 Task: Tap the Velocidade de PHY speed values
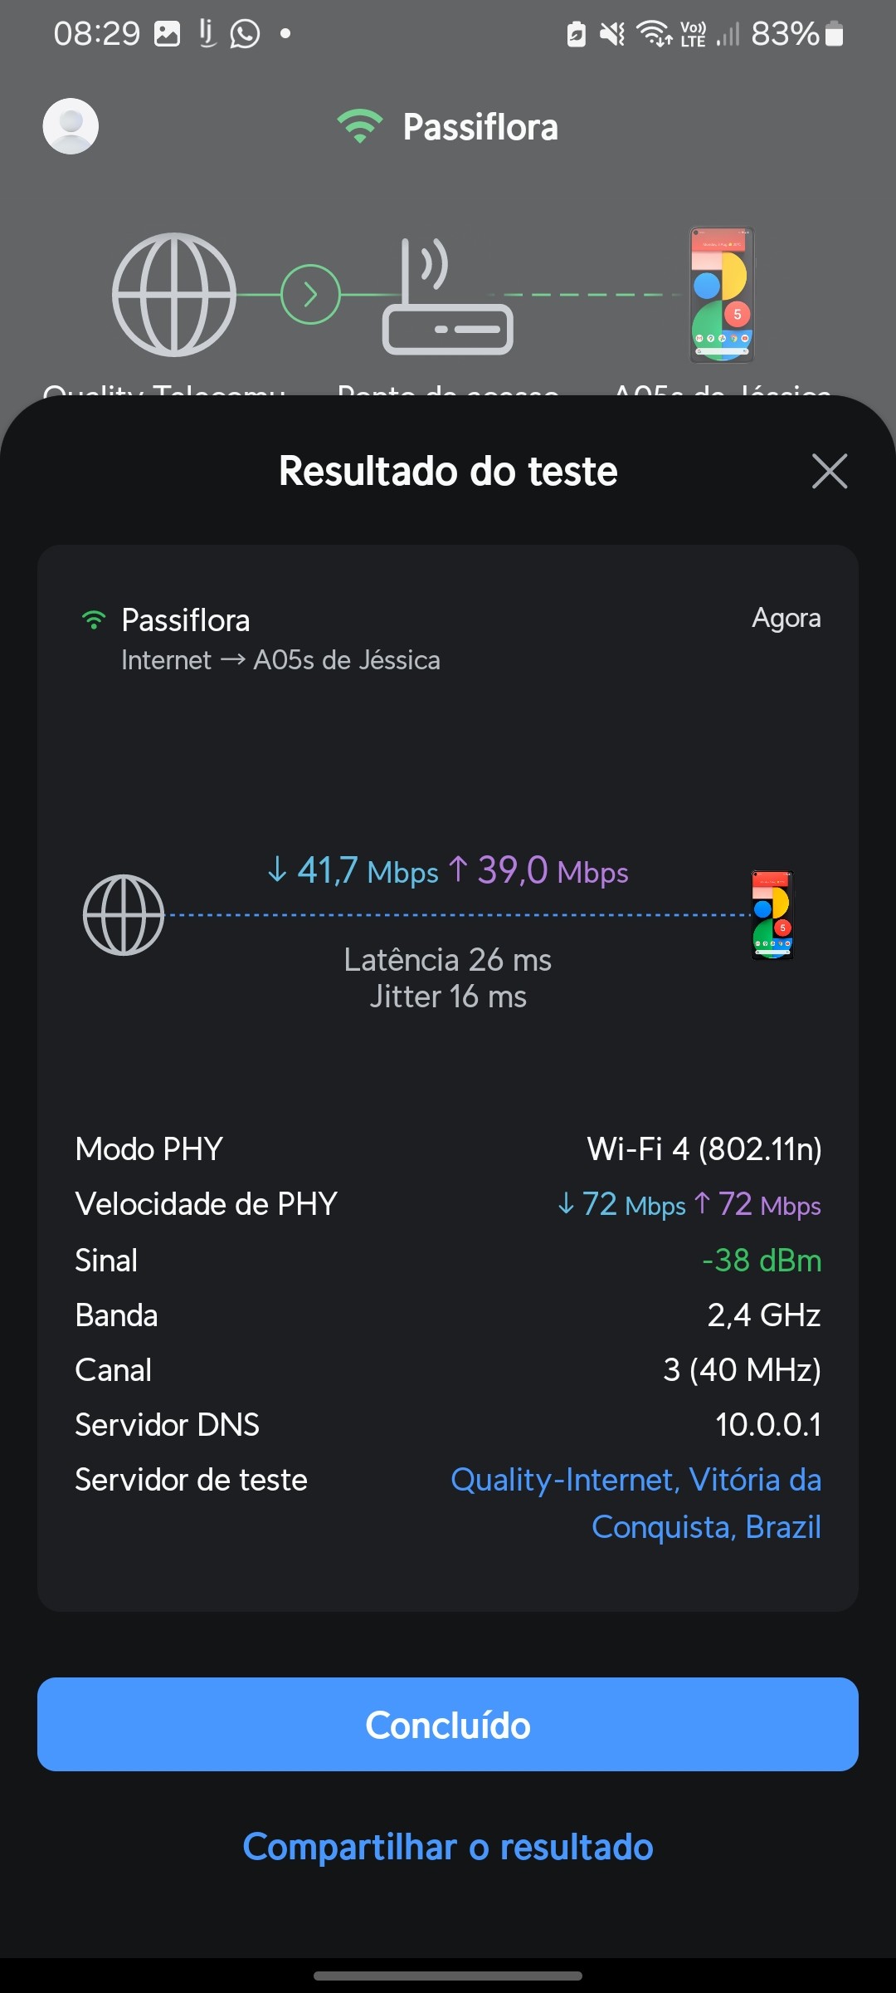[x=689, y=1204]
